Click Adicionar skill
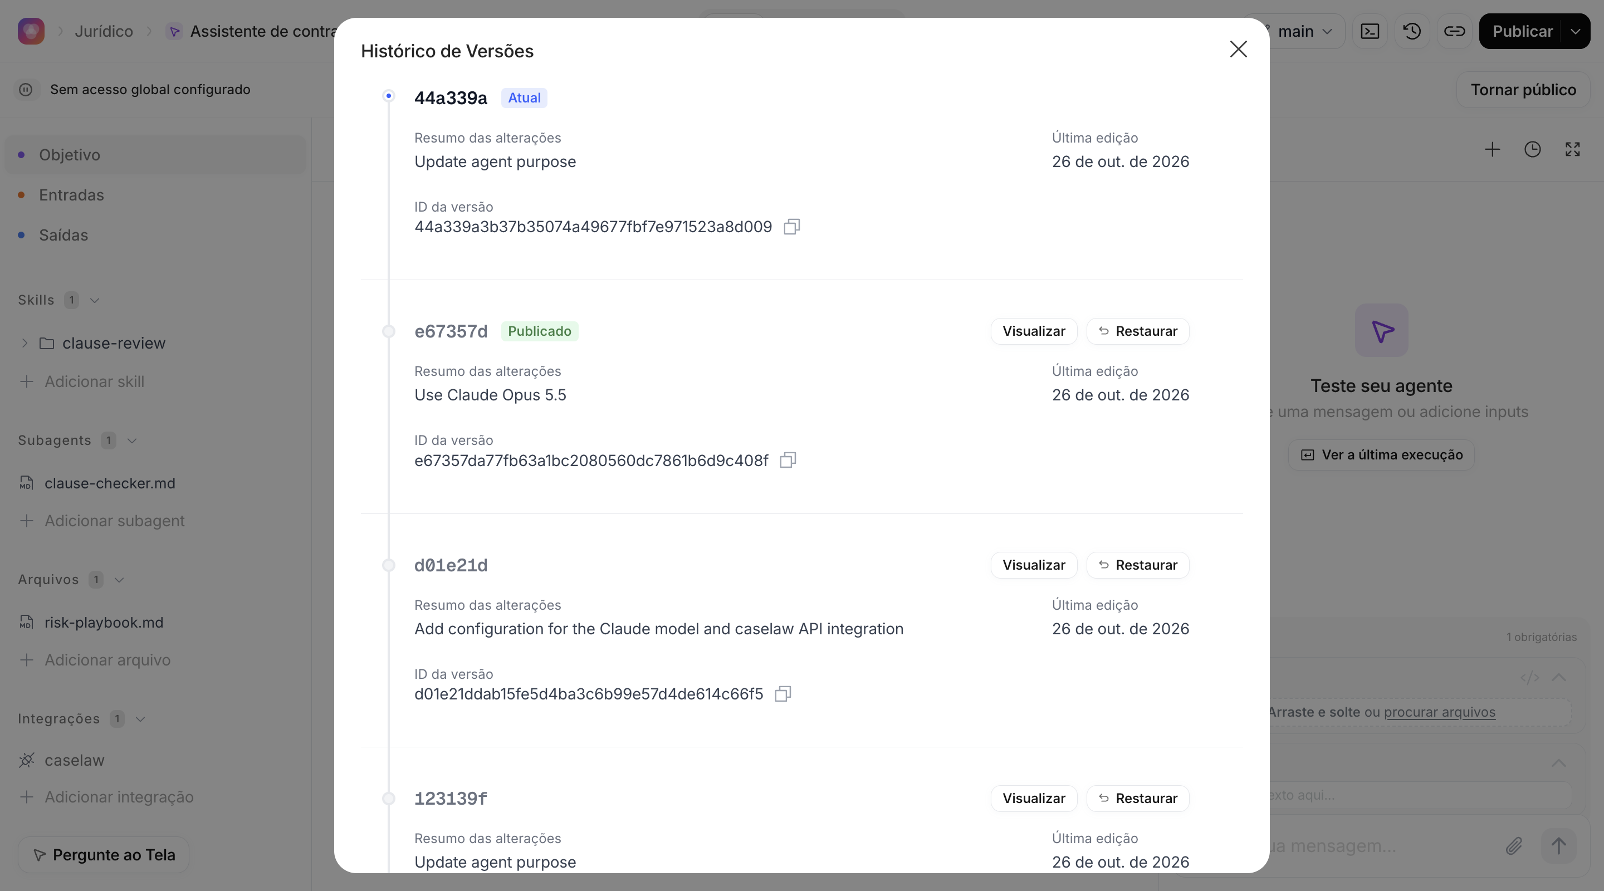1604x891 pixels. (82, 381)
